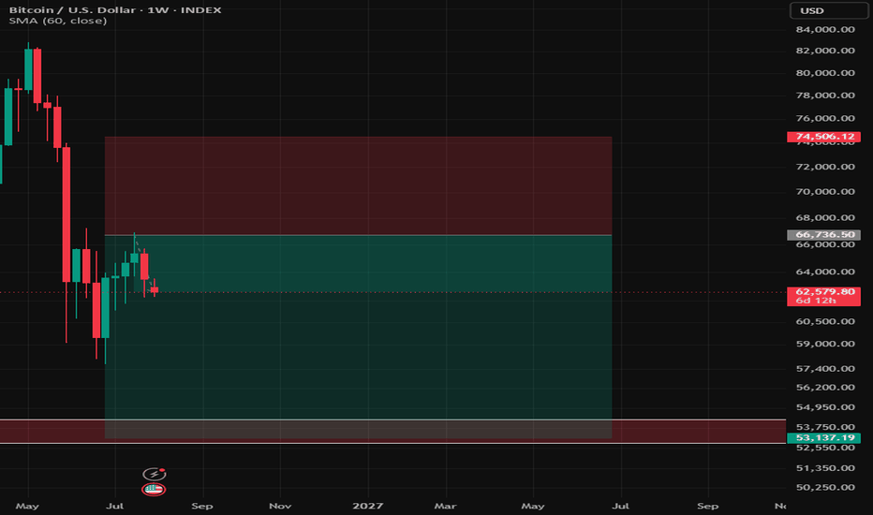Click the 66,736.50 entry price label
Viewport: 873px width, 515px height.
pos(823,234)
